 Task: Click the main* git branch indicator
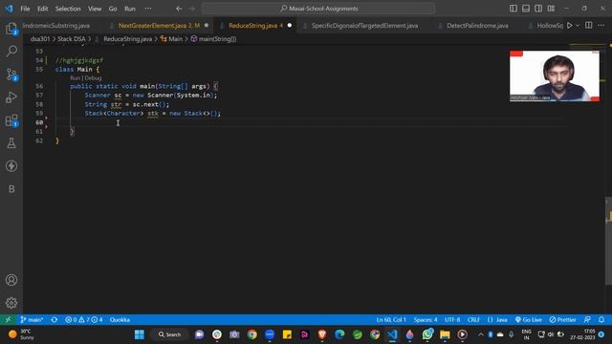[x=32, y=320]
